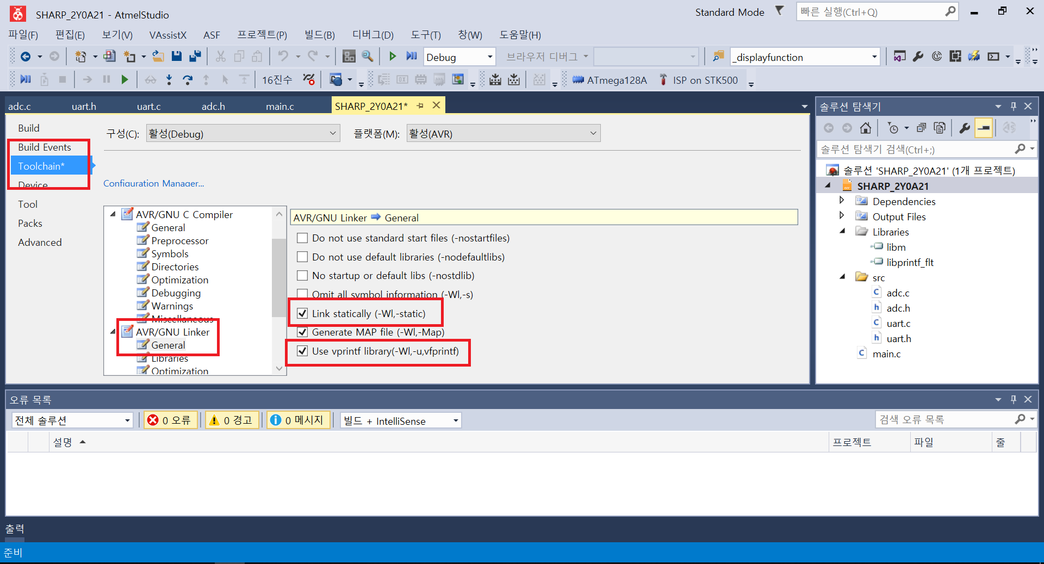1044x564 pixels.
Task: Click the 16진수 hexadecimal display button
Action: 277,80
